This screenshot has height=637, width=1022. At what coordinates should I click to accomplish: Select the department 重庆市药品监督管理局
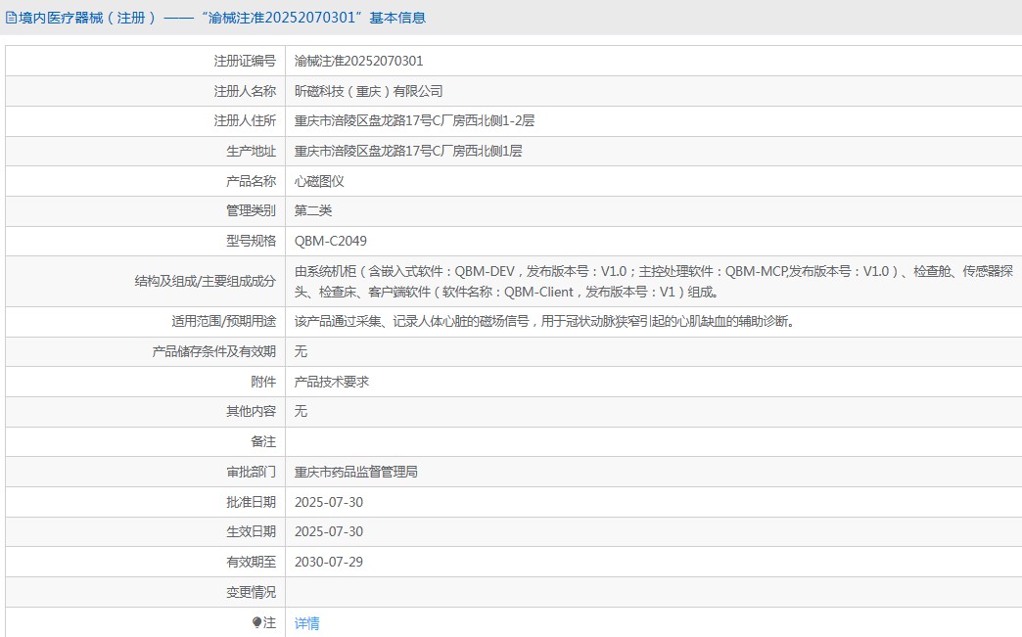click(x=356, y=472)
